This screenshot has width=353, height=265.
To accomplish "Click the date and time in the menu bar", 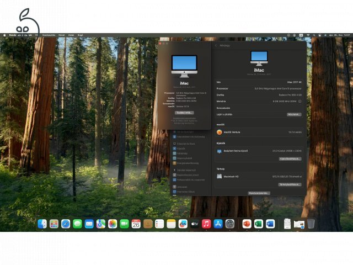I will [x=340, y=35].
